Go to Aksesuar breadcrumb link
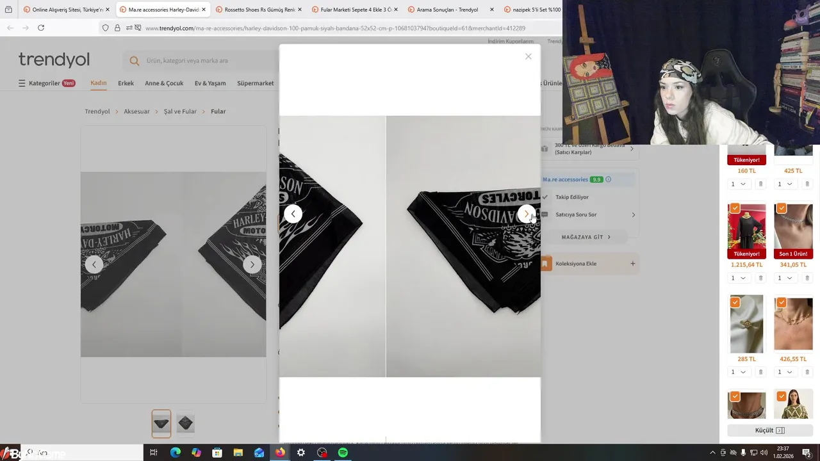Viewport: 820px width, 461px height. [136, 111]
